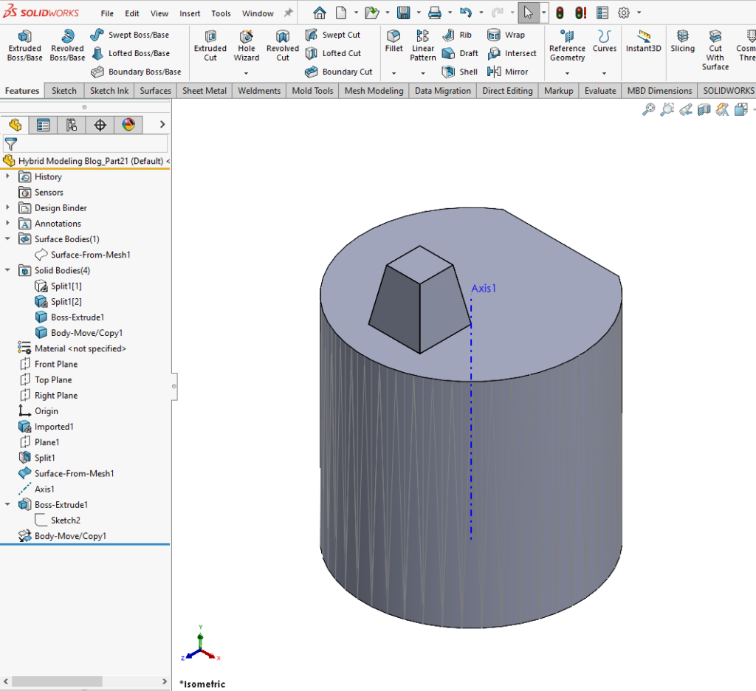Activate the Linear Pattern tool
This screenshot has height=691, width=756.
pyautogui.click(x=422, y=47)
